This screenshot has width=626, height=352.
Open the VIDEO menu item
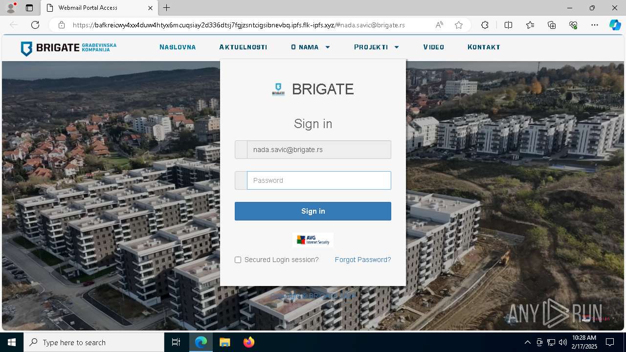pyautogui.click(x=434, y=47)
